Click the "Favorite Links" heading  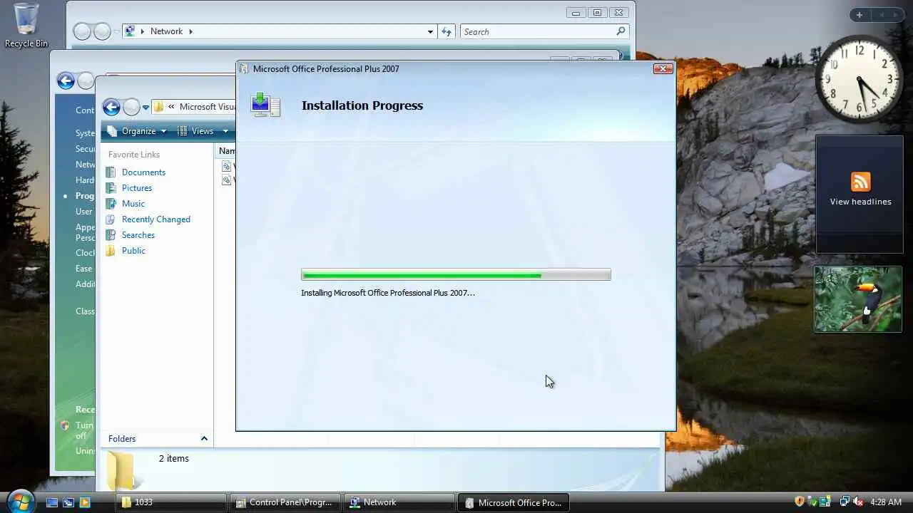point(134,155)
